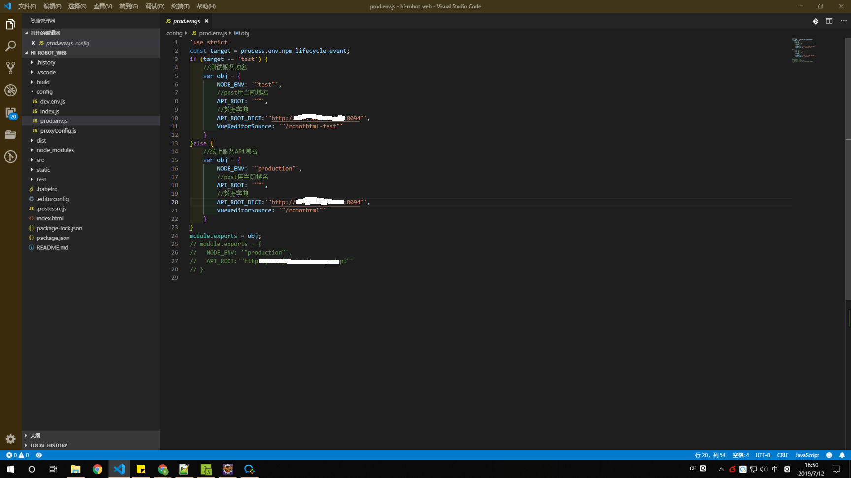Click the code minimap preview
This screenshot has width=851, height=478.
pos(803,50)
